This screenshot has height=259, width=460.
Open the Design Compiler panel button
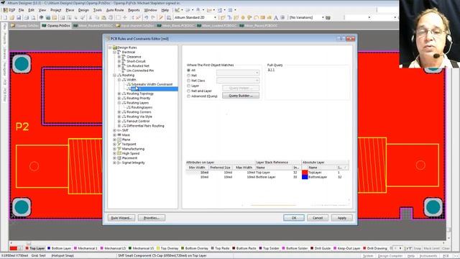point(390,256)
